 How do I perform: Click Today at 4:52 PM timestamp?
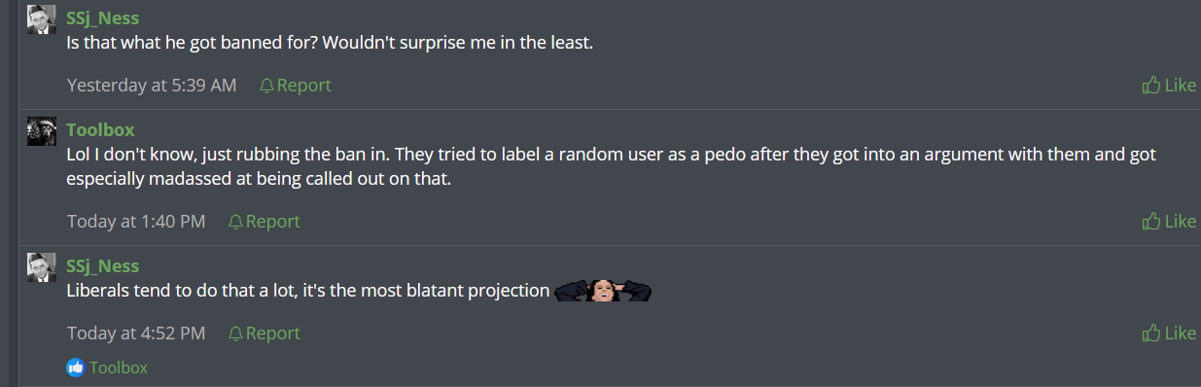pyautogui.click(x=136, y=334)
